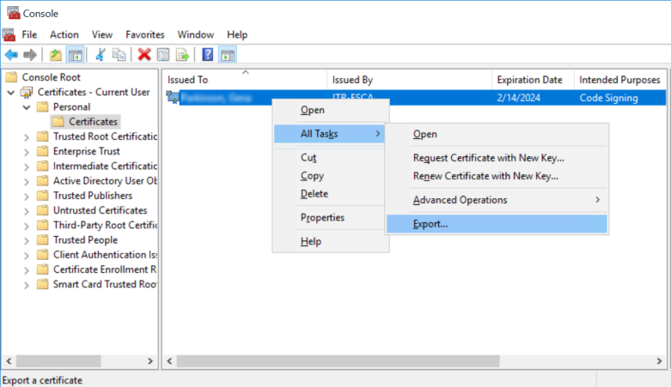
Task: Click the Up one level folder icon
Action: tap(56, 55)
